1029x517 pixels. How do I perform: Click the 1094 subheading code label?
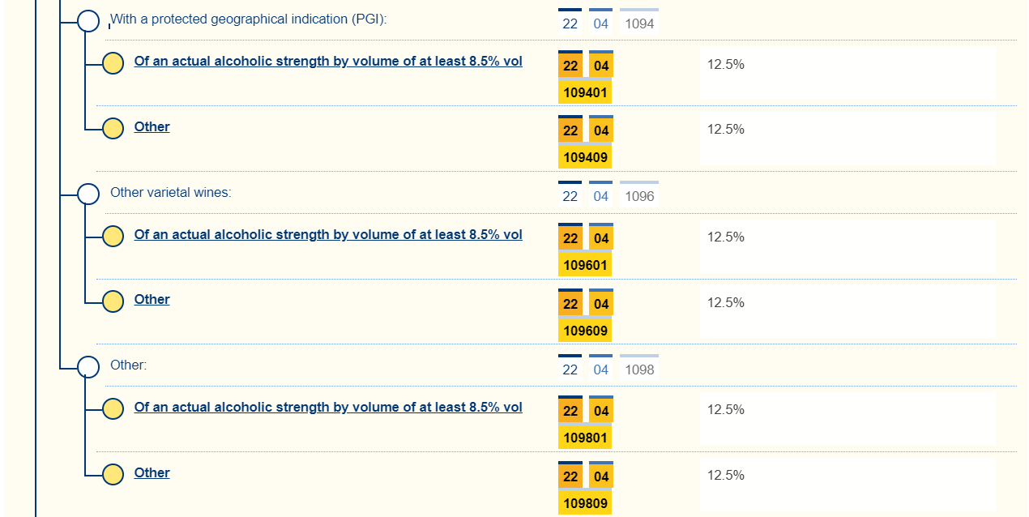639,23
